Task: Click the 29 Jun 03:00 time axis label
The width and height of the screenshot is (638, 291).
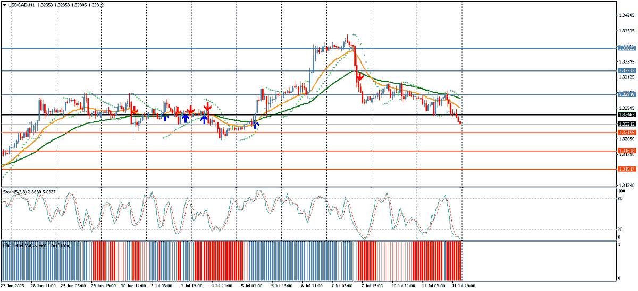Action: click(x=73, y=285)
